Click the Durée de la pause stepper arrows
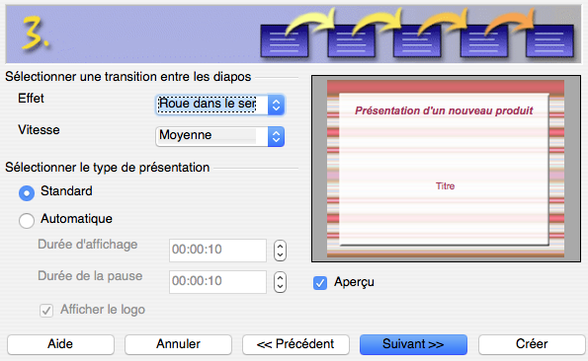Screen dimensions: 588x361 pyautogui.click(x=280, y=282)
